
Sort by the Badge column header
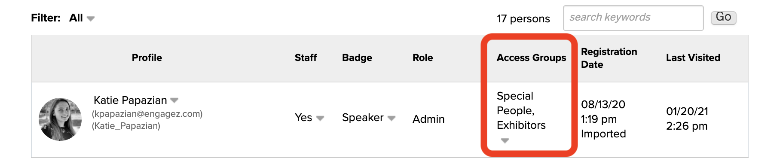click(357, 58)
